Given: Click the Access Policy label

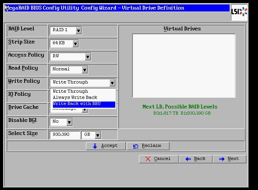Looking at the screenshot, I should (x=26, y=55).
